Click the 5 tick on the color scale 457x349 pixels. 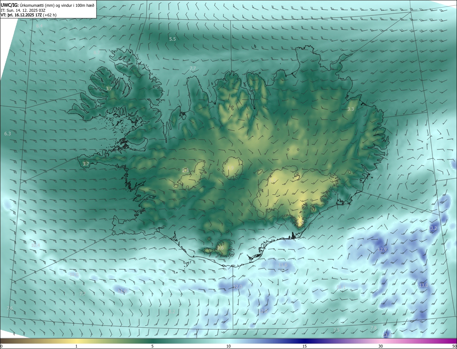coord(152,346)
